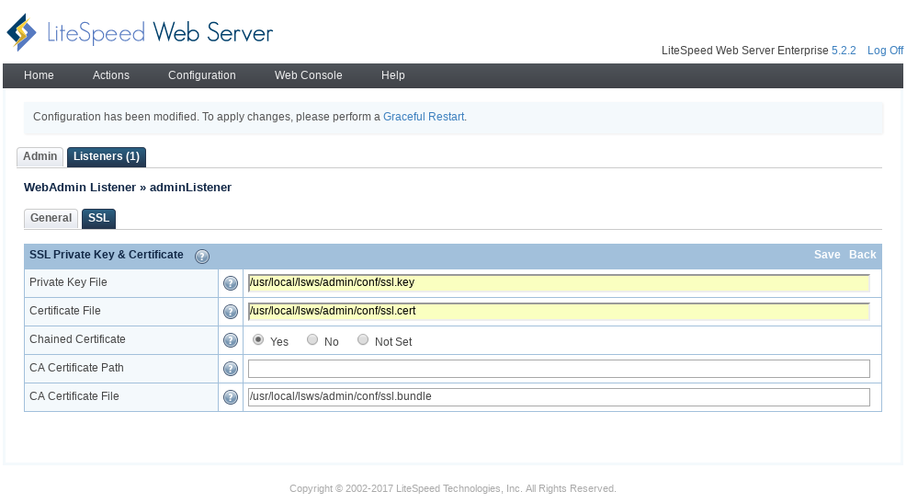
Task: Focus the Certificate File input field
Action: tap(559, 311)
